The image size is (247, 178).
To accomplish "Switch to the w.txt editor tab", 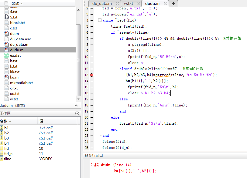I will [129, 3].
